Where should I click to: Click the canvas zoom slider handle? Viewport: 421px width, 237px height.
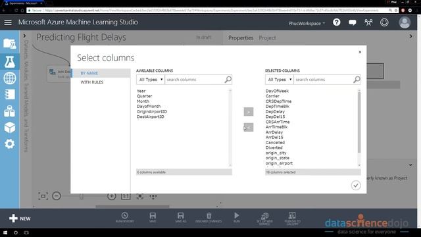point(82,197)
